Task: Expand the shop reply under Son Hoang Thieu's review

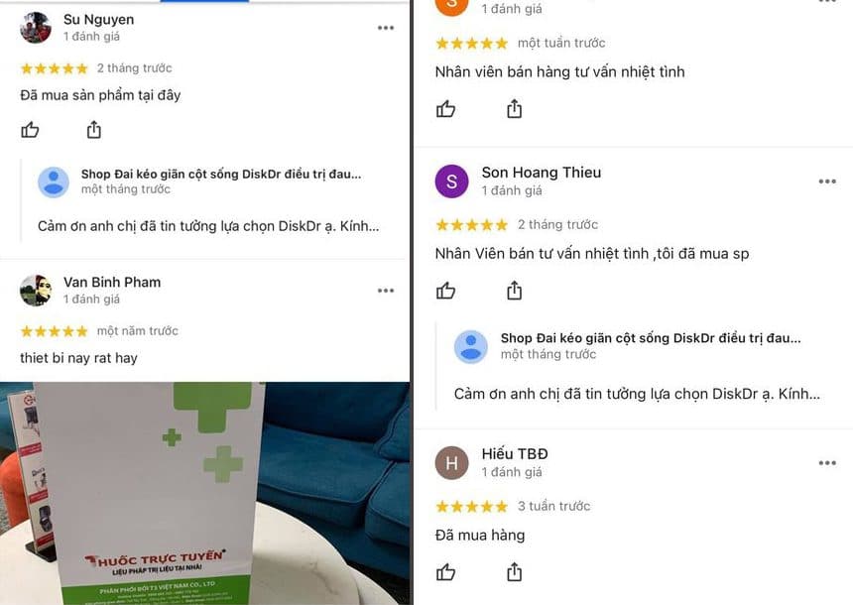Action: pos(637,394)
